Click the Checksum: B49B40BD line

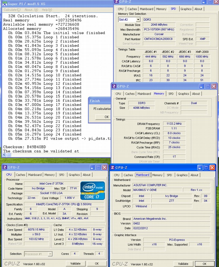click(x=25, y=147)
